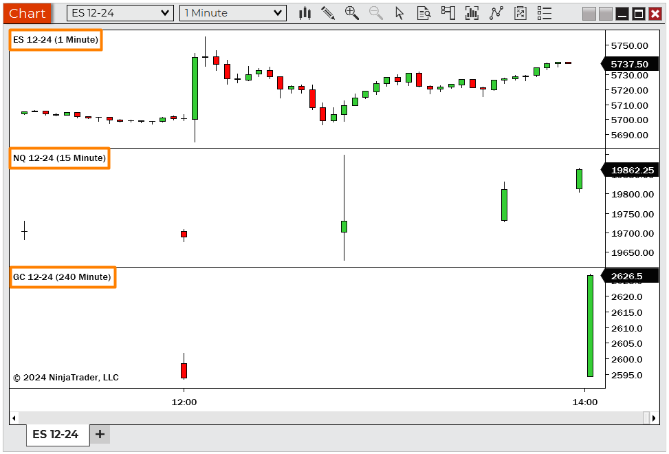
Task: Open the bar type chart style icon
Action: (x=305, y=13)
